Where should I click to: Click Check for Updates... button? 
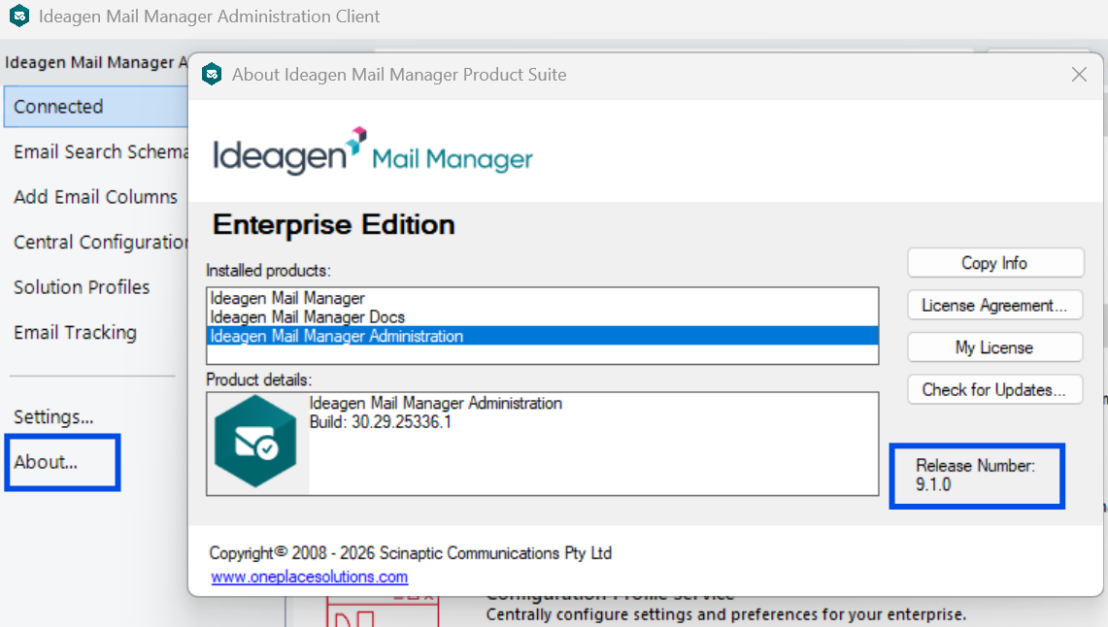[x=995, y=390]
